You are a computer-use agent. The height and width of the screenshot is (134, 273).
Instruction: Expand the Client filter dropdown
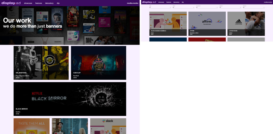coord(183,7)
